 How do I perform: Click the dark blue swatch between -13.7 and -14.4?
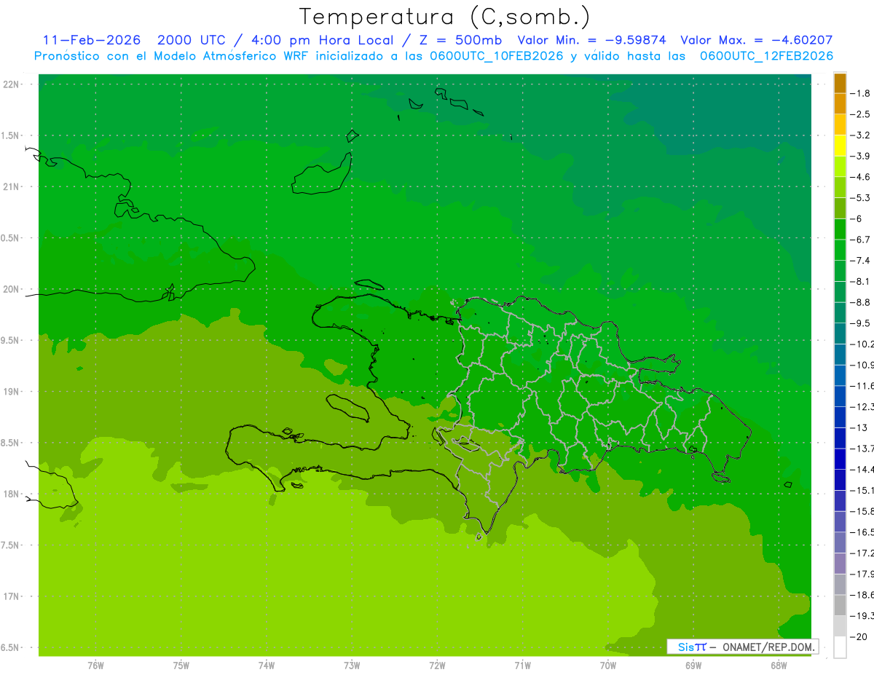(x=840, y=459)
